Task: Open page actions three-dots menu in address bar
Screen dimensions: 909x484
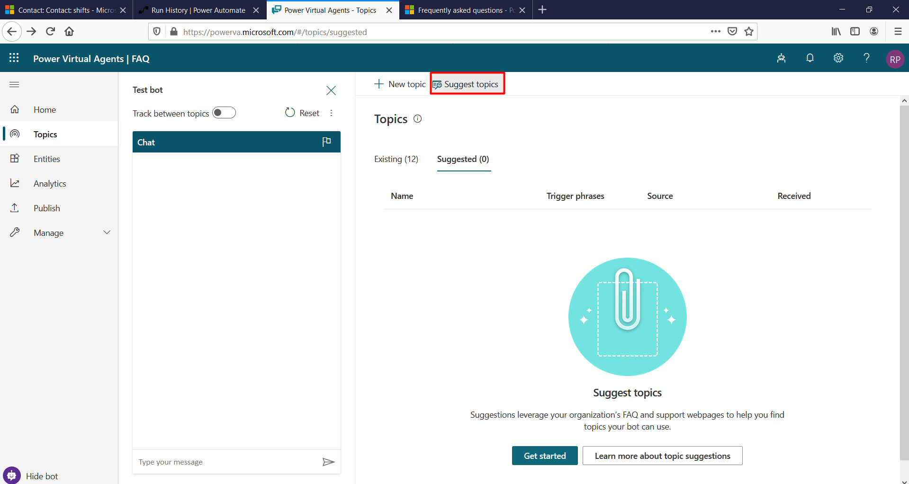Action: tap(716, 32)
